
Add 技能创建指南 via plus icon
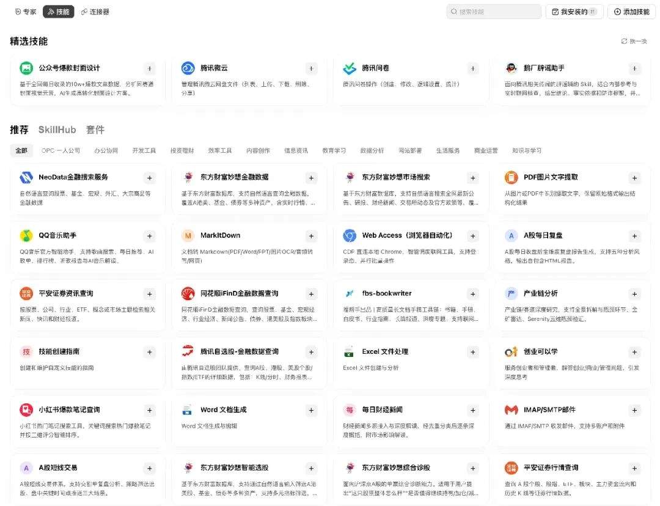click(150, 352)
